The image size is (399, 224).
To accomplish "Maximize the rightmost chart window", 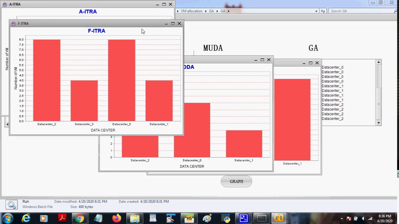I will point(310,63).
